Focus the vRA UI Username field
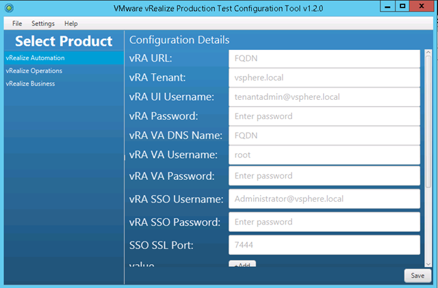 (x=324, y=97)
